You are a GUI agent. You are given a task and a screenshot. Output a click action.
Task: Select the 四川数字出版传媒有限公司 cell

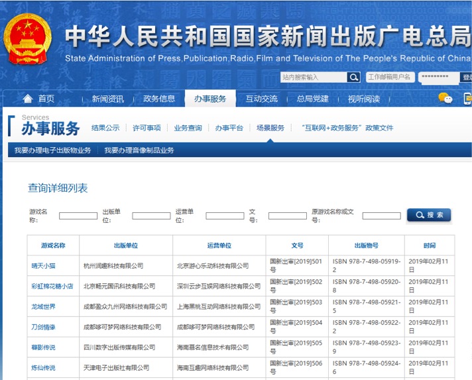[126, 348]
